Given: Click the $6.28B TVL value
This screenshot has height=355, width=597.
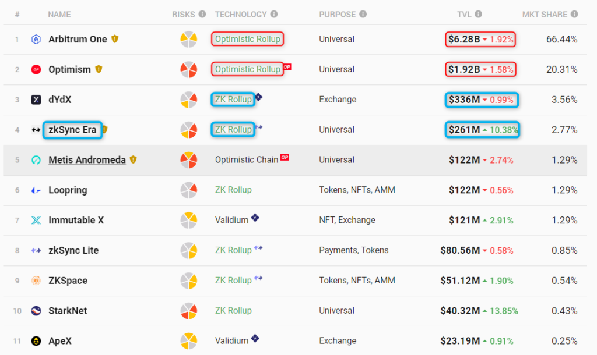Looking at the screenshot, I should (x=464, y=39).
